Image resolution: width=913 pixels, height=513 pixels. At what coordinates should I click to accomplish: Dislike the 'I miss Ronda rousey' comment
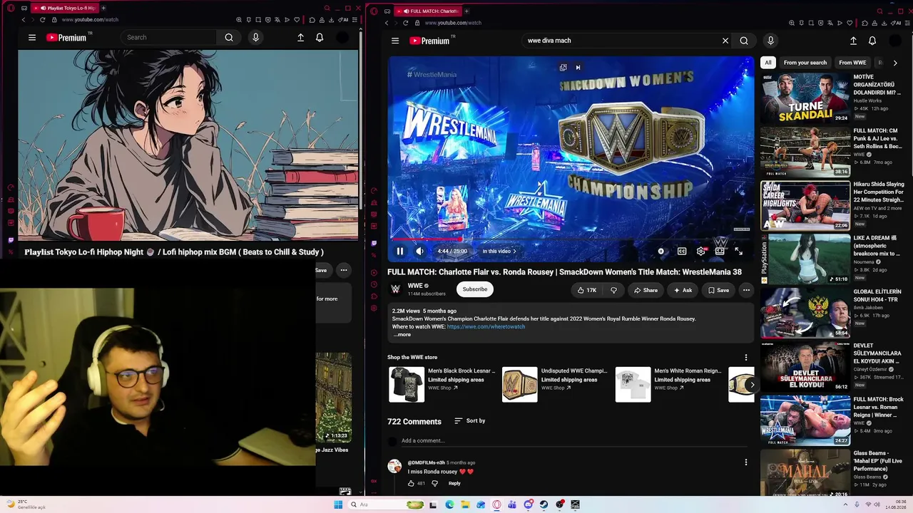(x=434, y=483)
